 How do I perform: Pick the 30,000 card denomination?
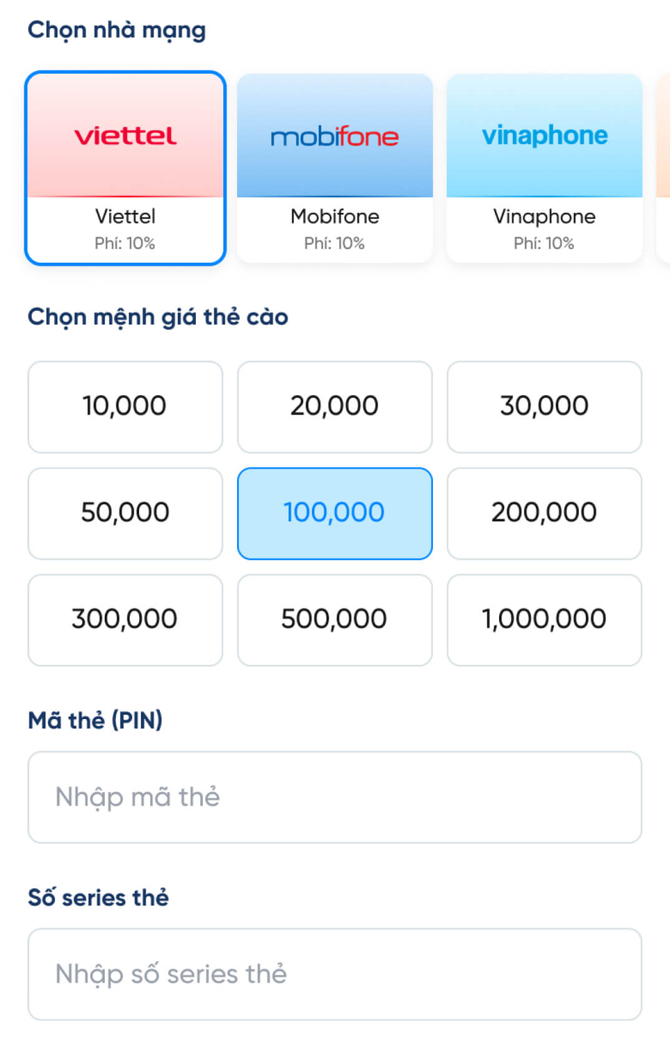(544, 406)
